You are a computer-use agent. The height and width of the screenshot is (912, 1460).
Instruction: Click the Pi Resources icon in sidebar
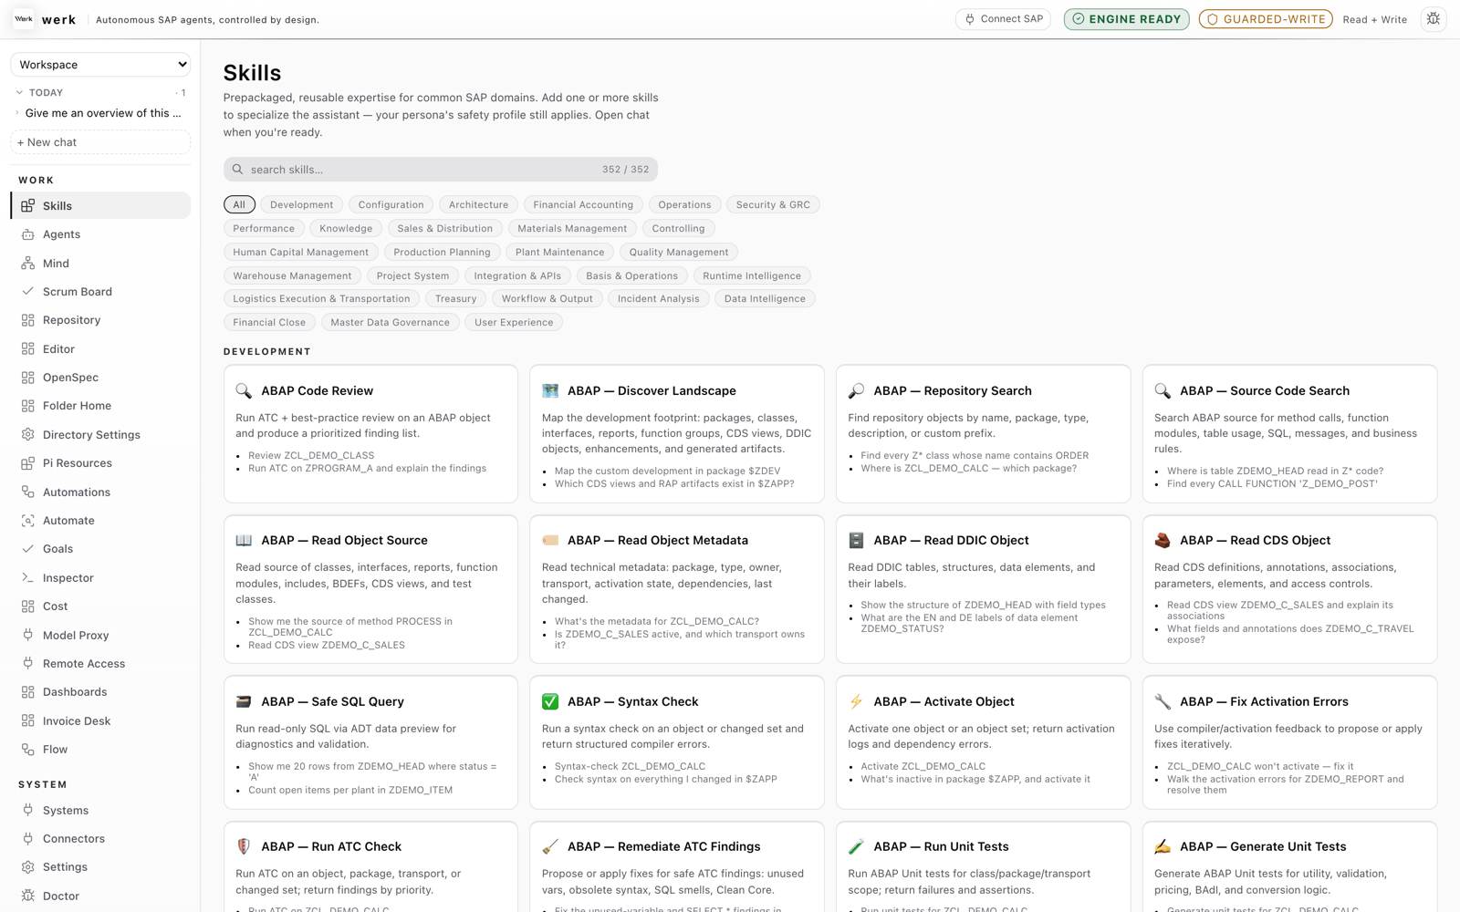coord(28,463)
